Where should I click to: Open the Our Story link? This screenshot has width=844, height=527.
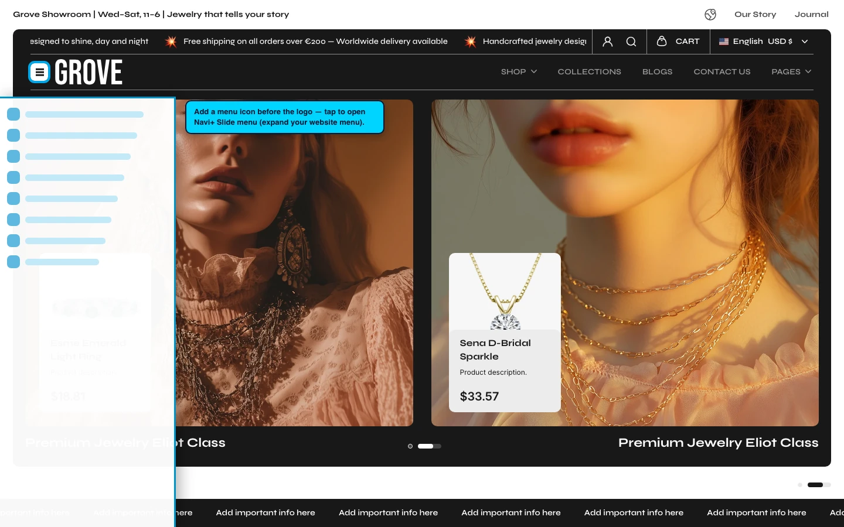[755, 15]
